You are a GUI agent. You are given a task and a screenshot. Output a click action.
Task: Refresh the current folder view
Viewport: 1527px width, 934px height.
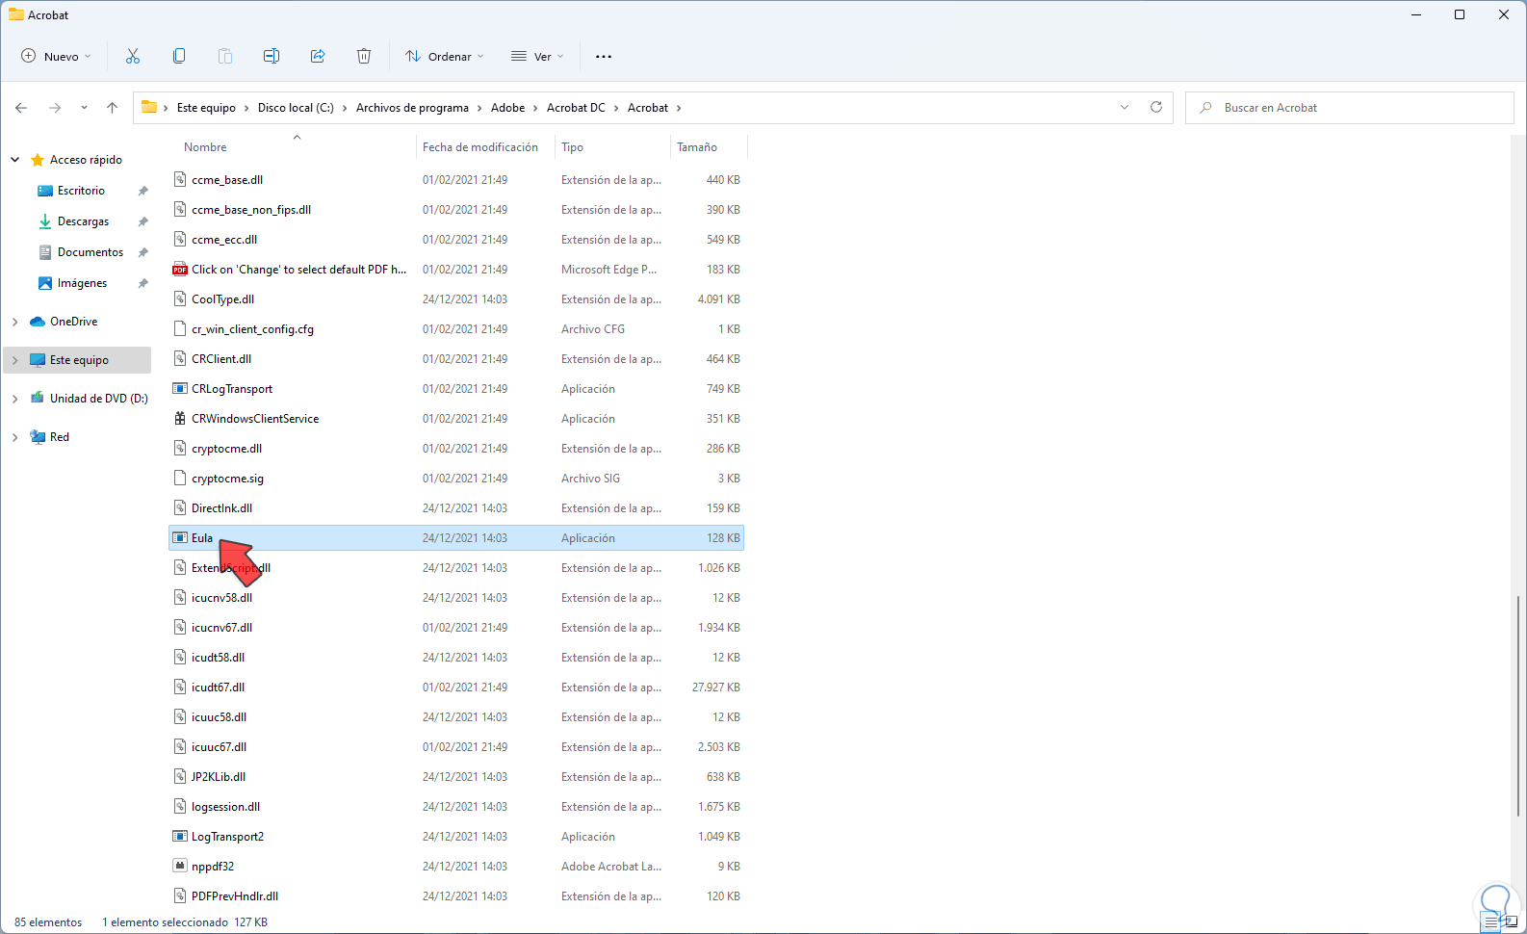1156,107
